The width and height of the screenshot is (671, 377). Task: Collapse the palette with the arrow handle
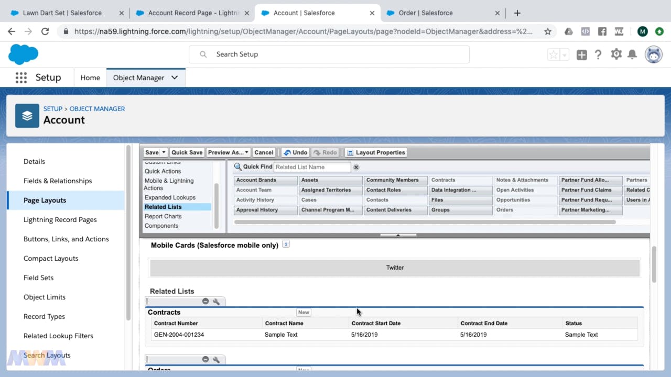tap(398, 235)
